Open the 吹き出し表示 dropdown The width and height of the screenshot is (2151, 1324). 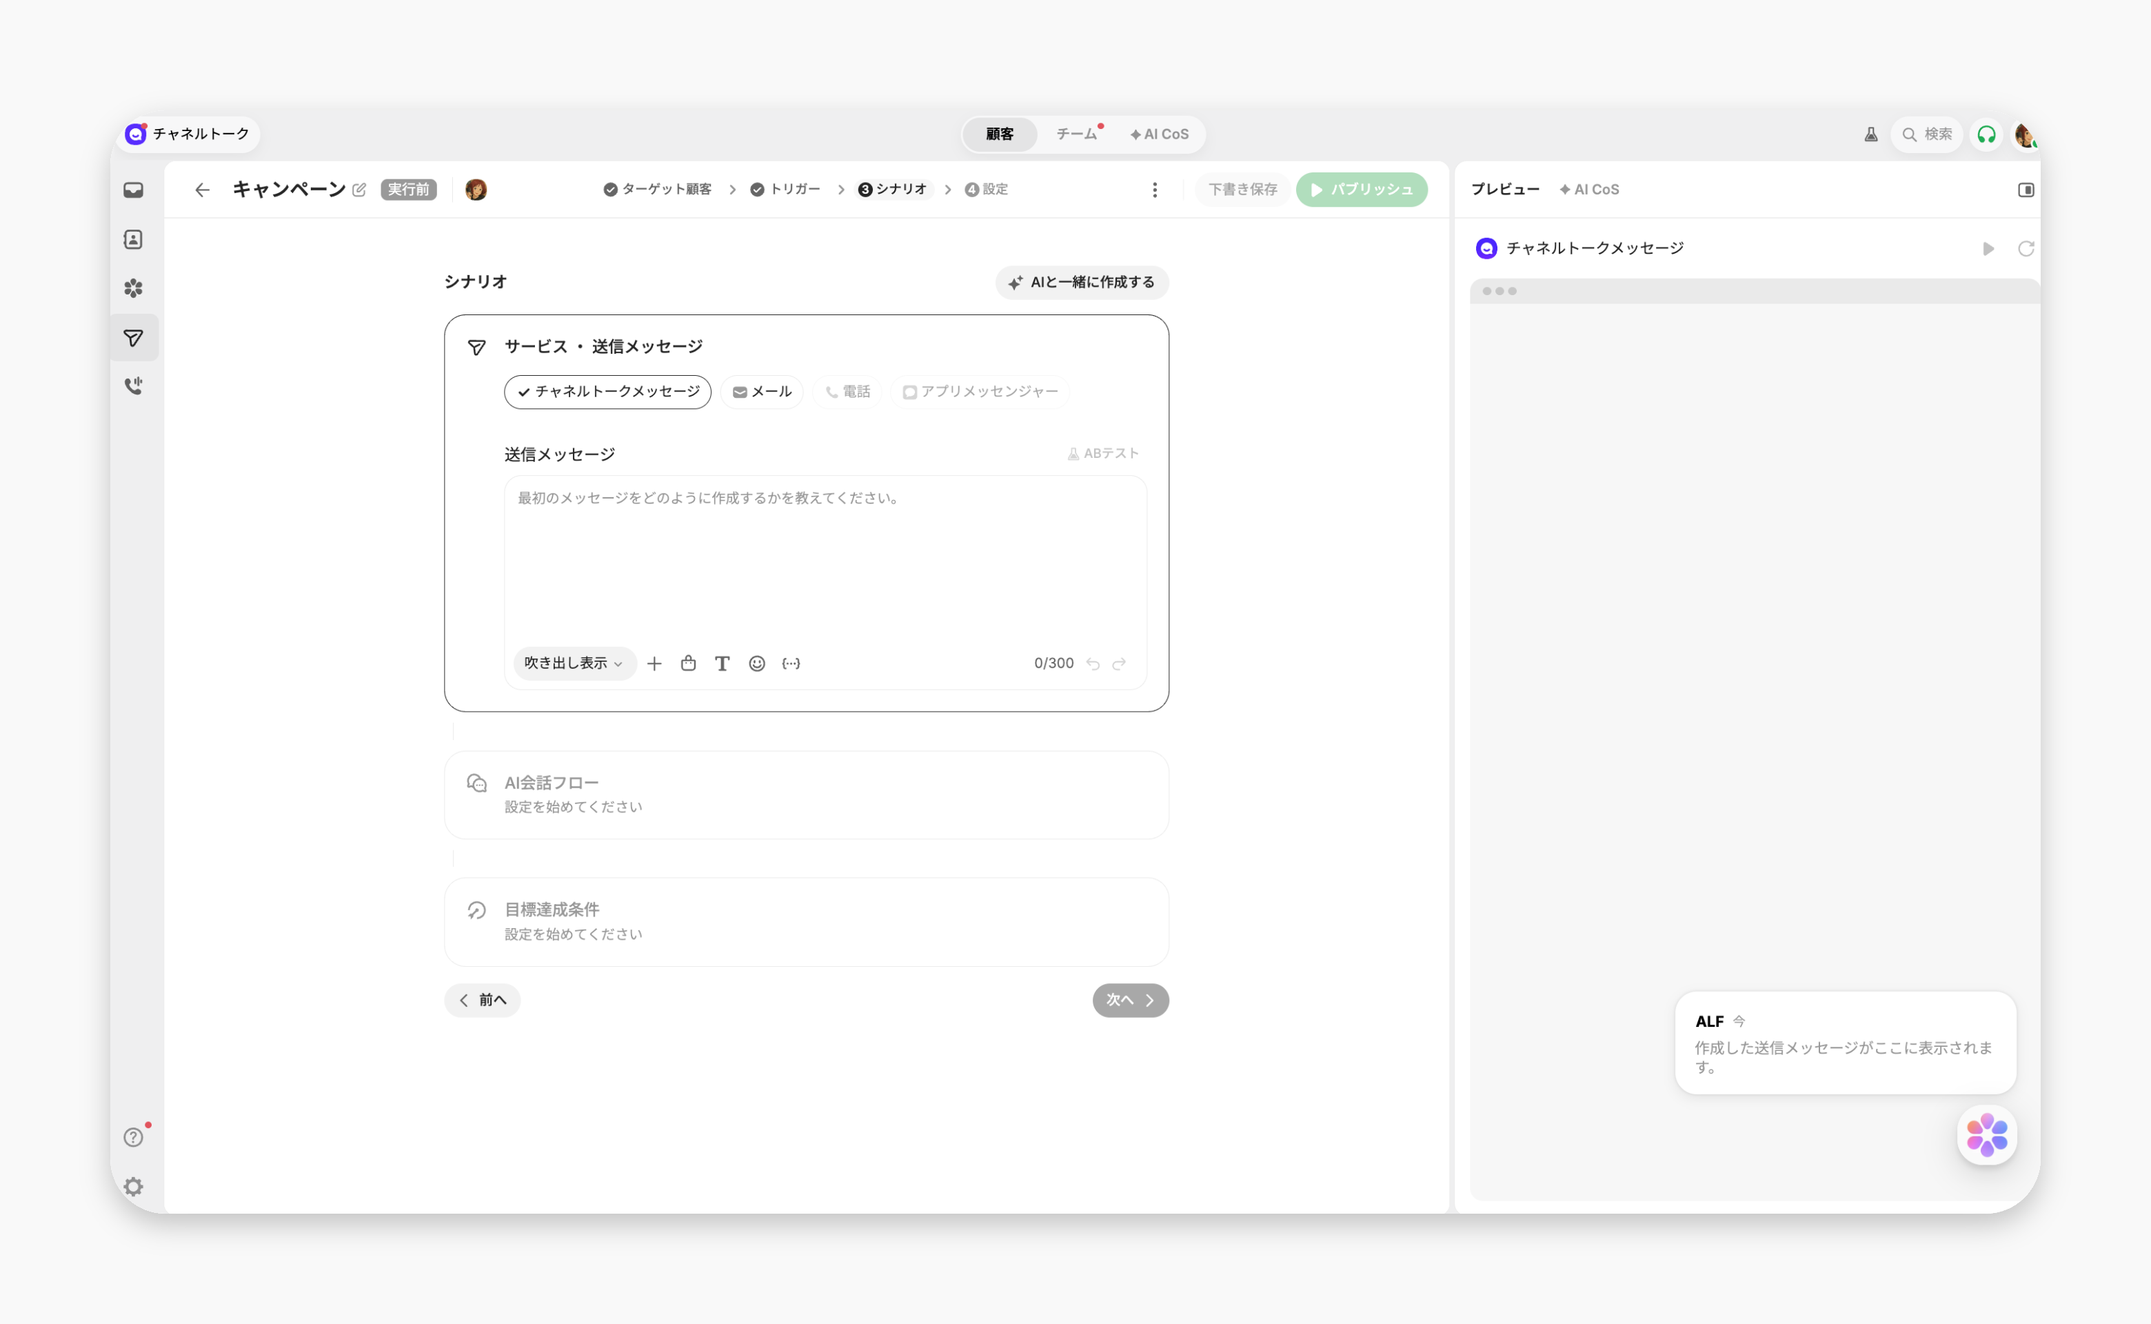click(574, 664)
